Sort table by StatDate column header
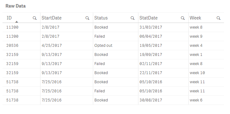The width and height of the screenshot is (230, 114). (x=148, y=18)
